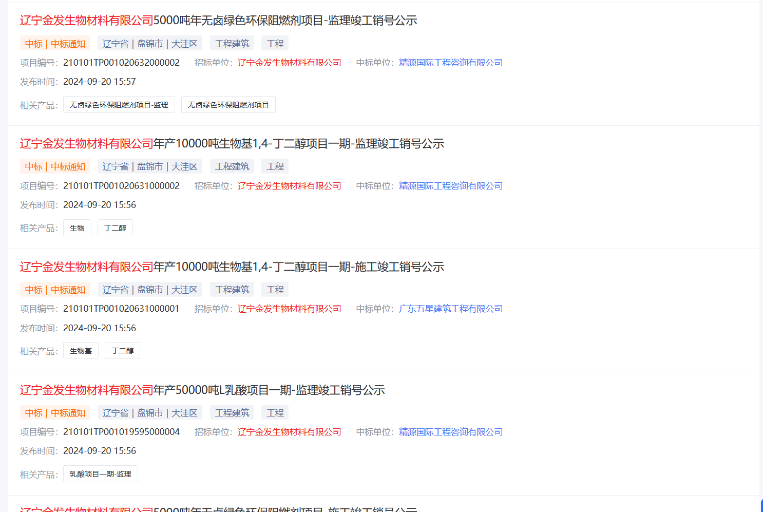
Task: Click product tag 乳酸项目一期-监理
Action: (x=101, y=474)
